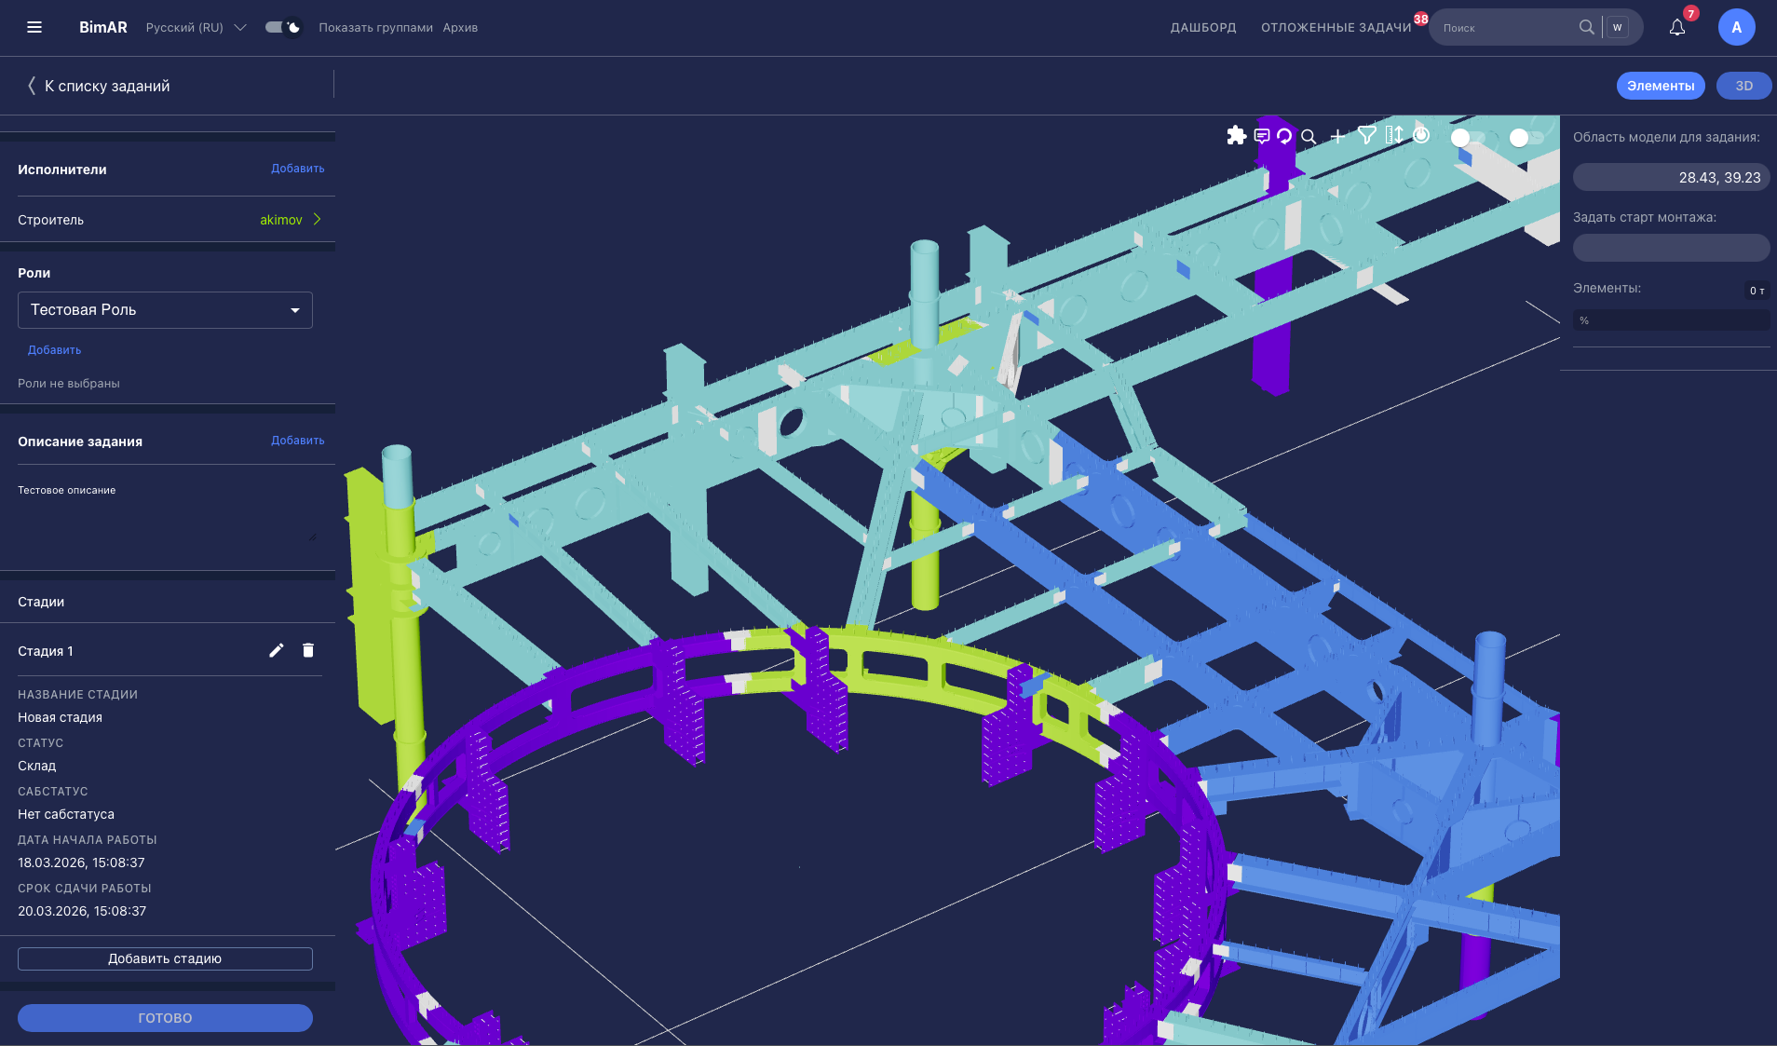Click the puzzle piece plugin icon
Viewport: 1777px width, 1046px height.
(x=1236, y=136)
